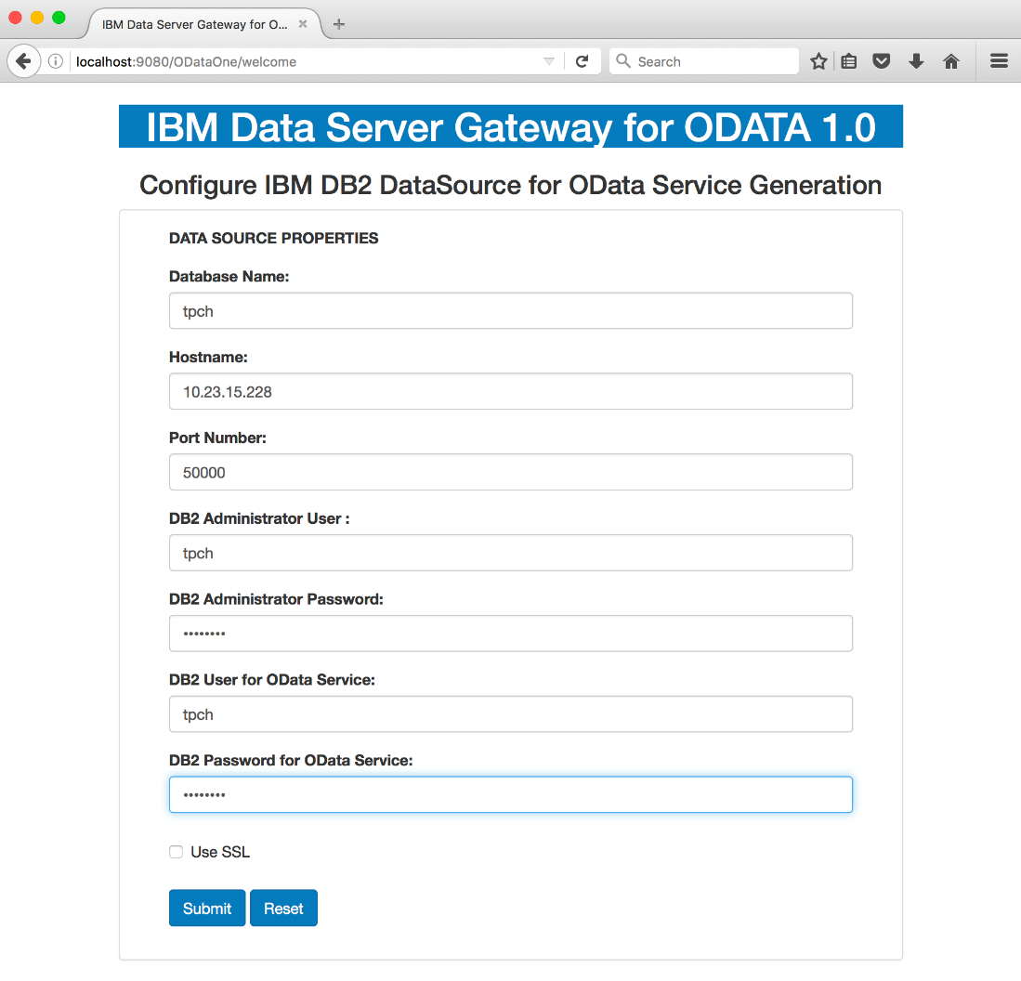Show bookmarks list icon

pos(849,61)
